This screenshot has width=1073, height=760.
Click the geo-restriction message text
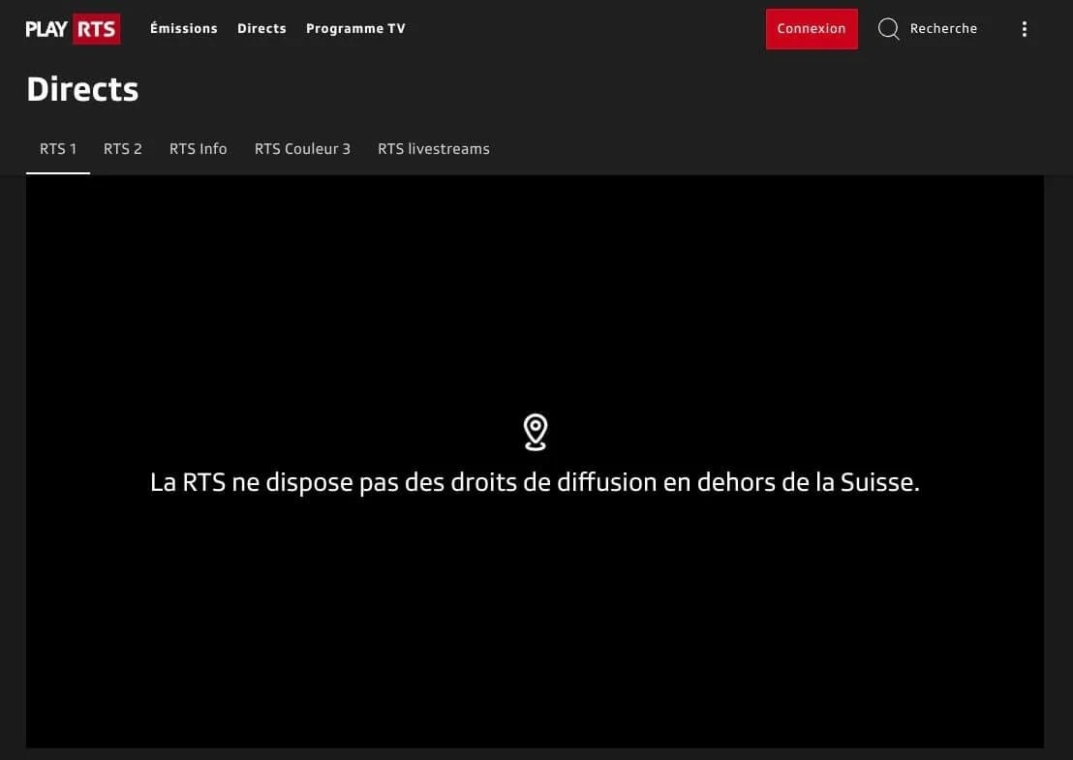536,482
